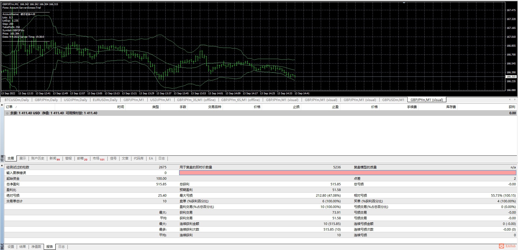Click the 最大亏损 value 212.80 (47.08%)
518x250 pixels.
[328, 196]
